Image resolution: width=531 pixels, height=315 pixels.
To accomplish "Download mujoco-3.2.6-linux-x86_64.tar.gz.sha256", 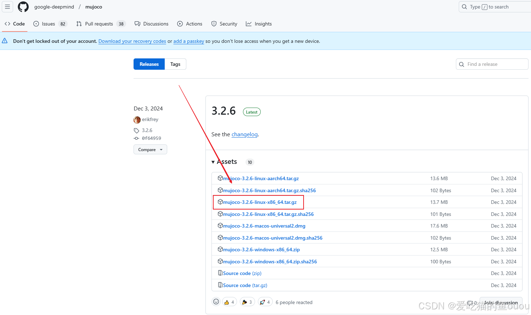I will 268,214.
